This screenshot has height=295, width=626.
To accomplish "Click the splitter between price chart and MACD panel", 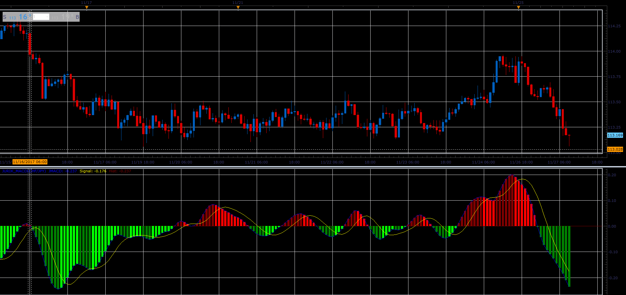I will 313,167.
